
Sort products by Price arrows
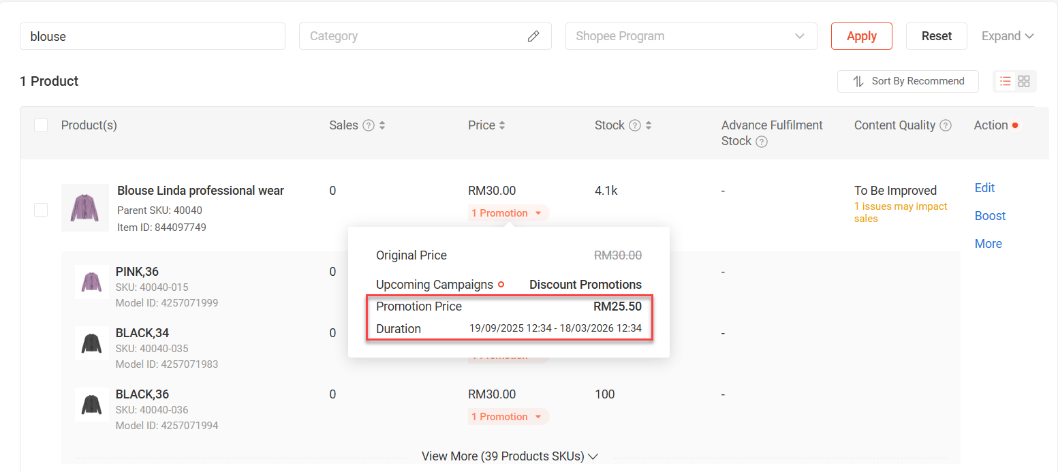[502, 125]
